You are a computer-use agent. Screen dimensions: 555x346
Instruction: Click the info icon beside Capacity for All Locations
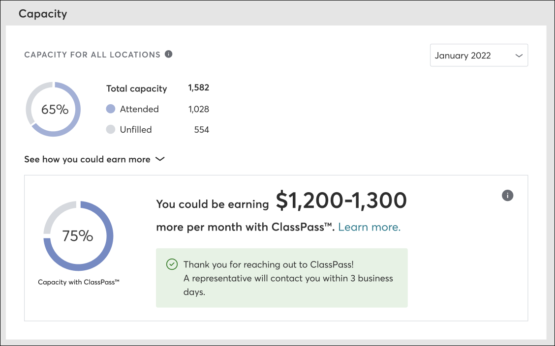169,54
